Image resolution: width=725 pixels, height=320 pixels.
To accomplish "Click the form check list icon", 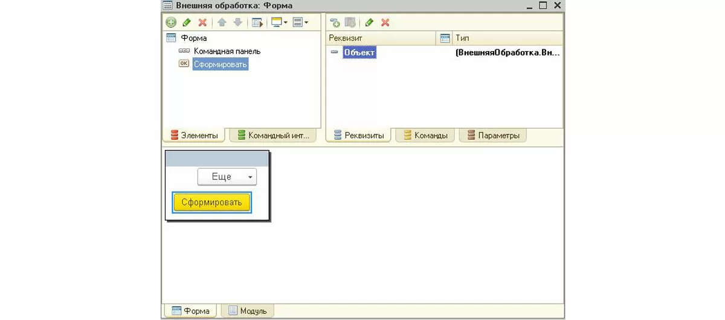I will 258,22.
